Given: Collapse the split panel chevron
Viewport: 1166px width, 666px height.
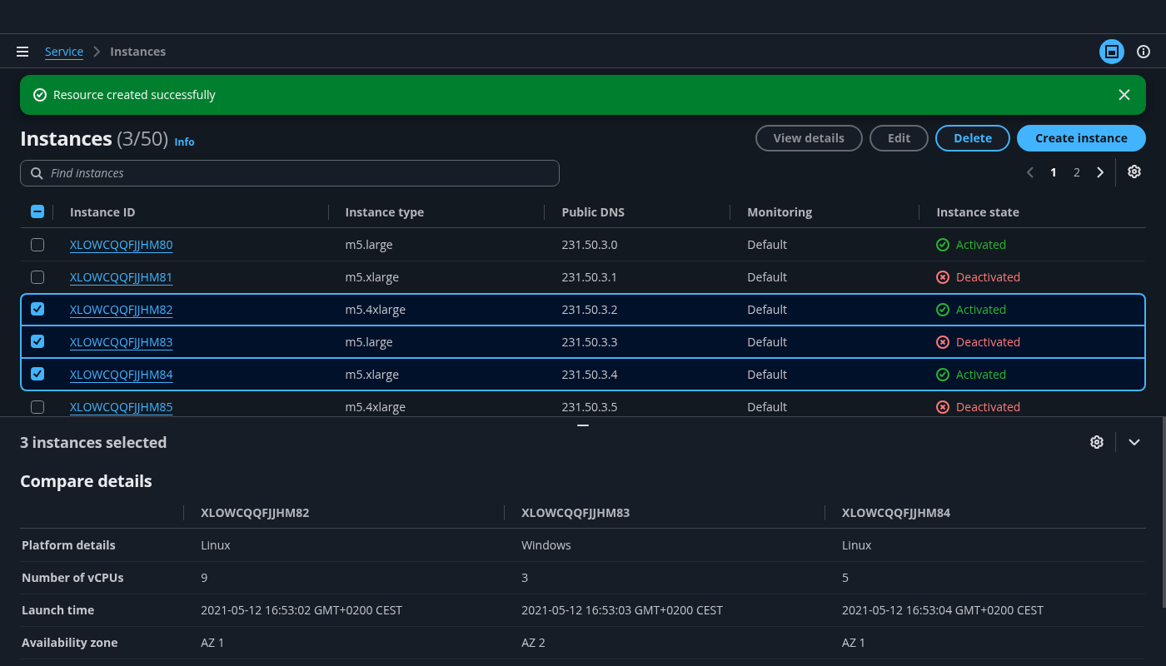Looking at the screenshot, I should pos(1134,442).
